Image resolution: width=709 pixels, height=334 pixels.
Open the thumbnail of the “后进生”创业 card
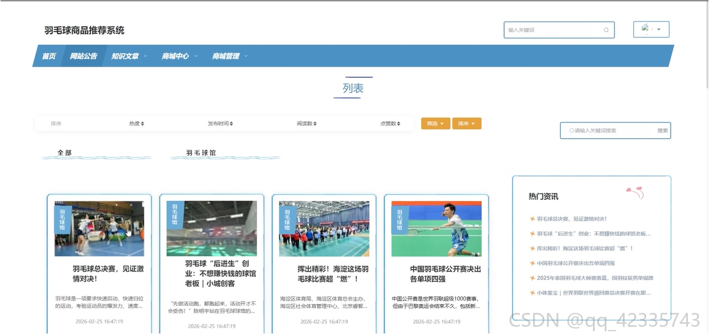(x=212, y=229)
